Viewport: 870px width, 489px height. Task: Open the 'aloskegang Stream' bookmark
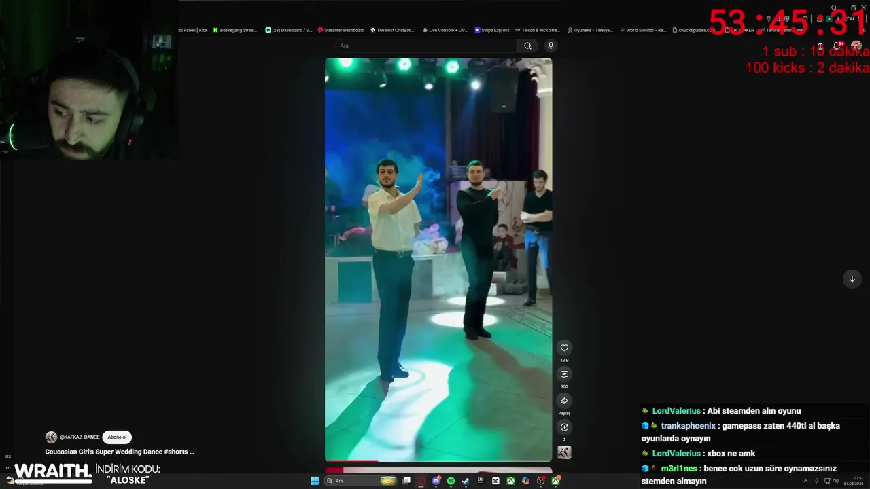click(234, 30)
